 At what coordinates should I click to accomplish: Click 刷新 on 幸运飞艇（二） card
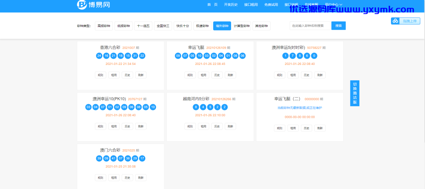[x=320, y=128]
